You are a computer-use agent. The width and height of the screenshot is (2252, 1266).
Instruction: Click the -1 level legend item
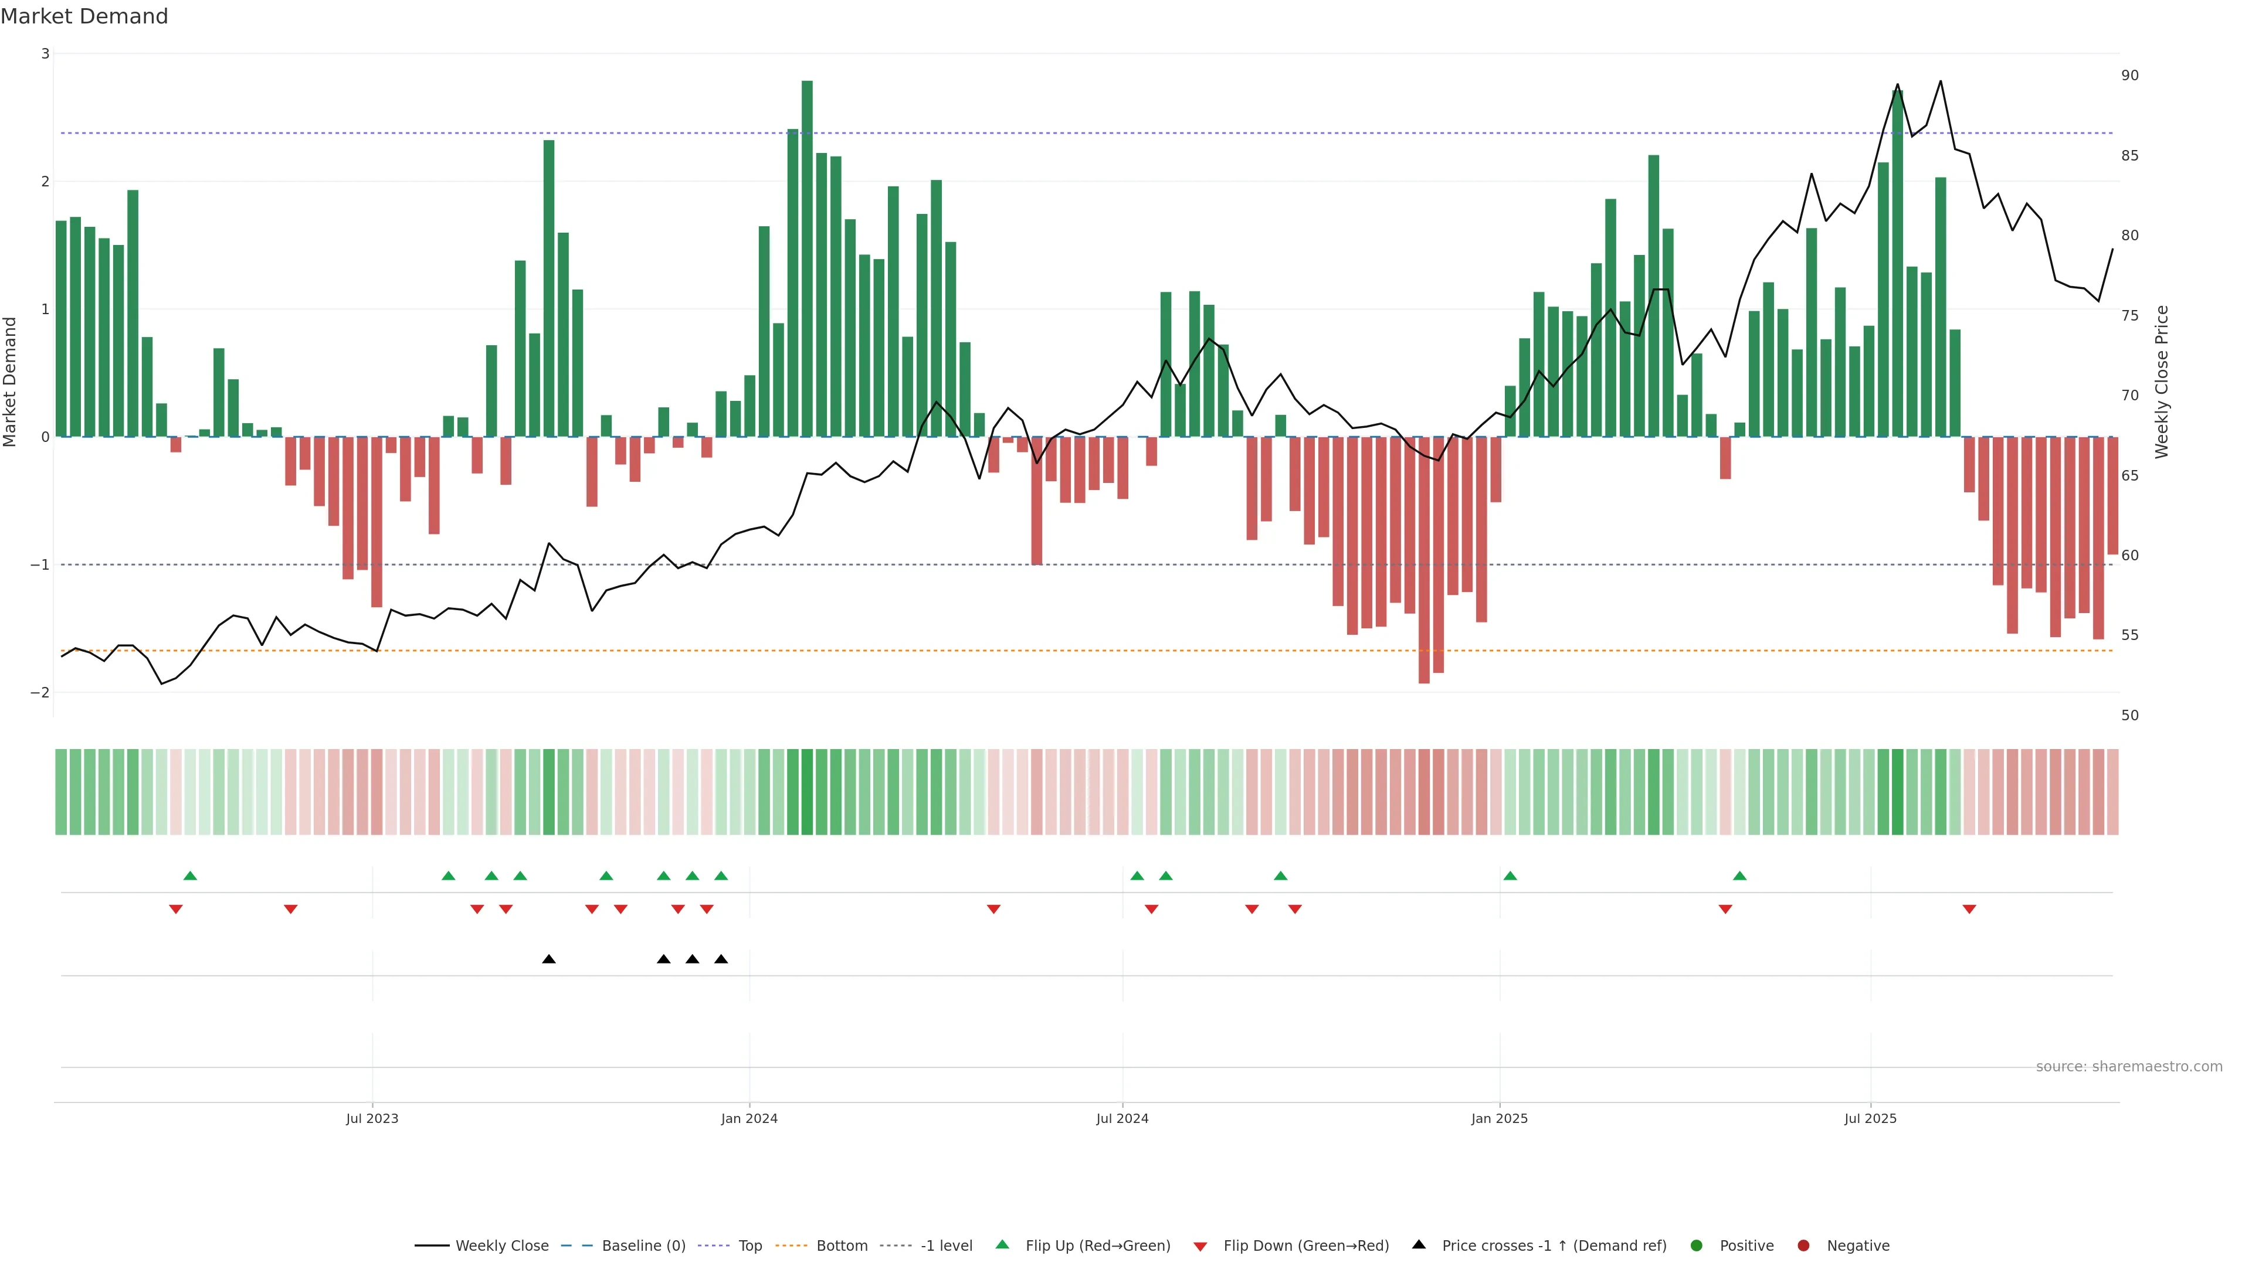(946, 1246)
